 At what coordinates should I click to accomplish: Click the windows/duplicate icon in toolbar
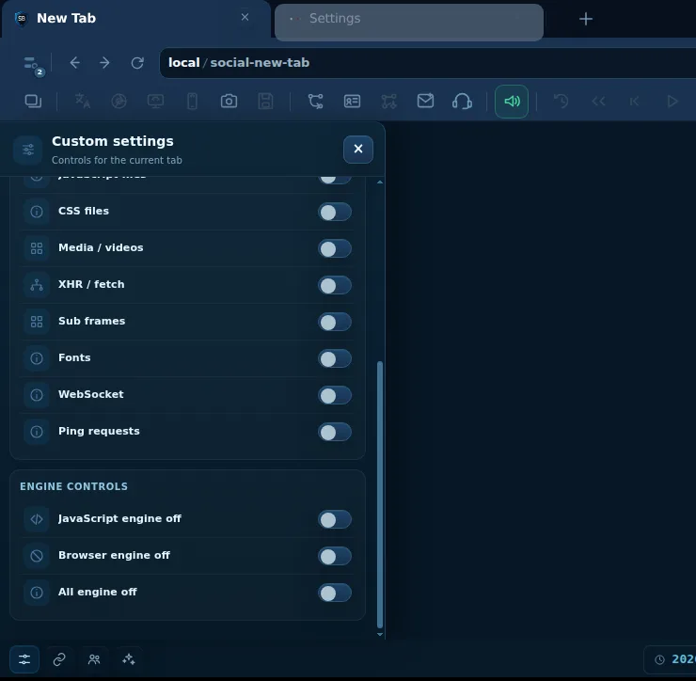pos(33,102)
